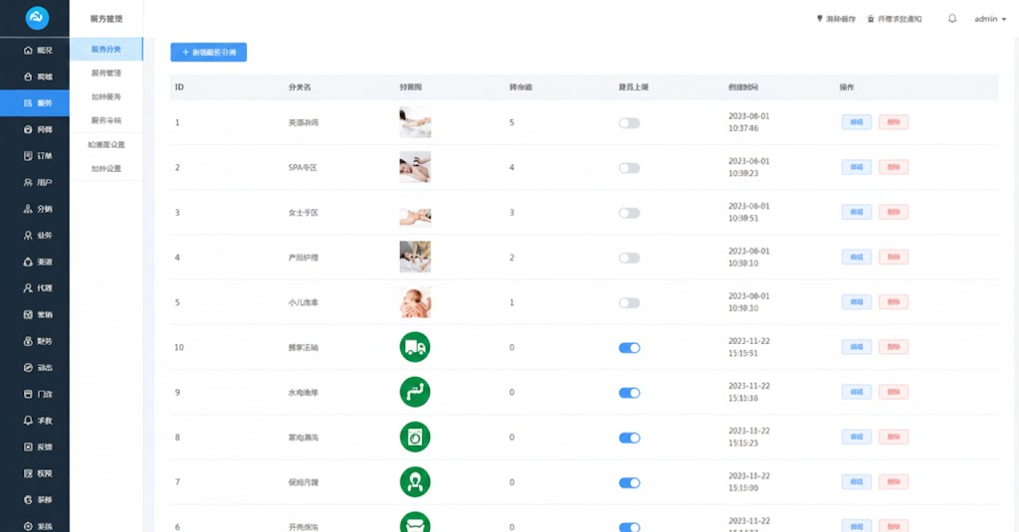The height and width of the screenshot is (532, 1019).
Task: Select 概况 (overview) in the left sidebar
Action: click(x=37, y=50)
